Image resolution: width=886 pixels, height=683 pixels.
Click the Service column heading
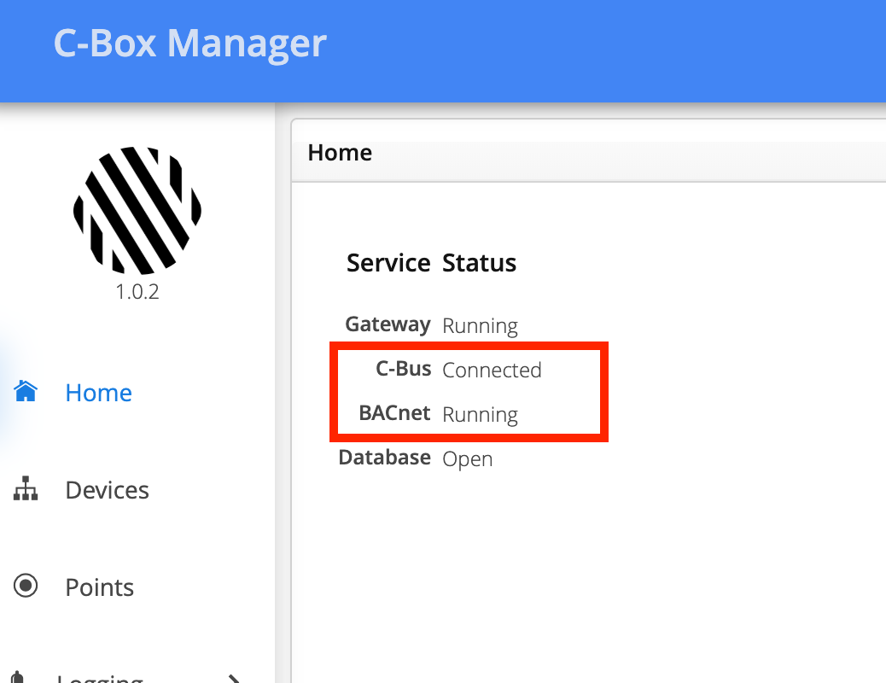point(388,263)
